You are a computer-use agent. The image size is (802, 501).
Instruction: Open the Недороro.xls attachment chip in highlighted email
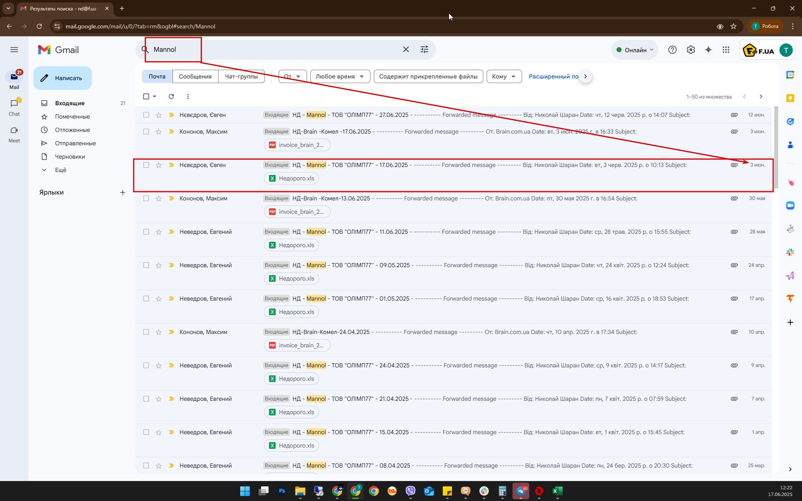click(x=292, y=178)
